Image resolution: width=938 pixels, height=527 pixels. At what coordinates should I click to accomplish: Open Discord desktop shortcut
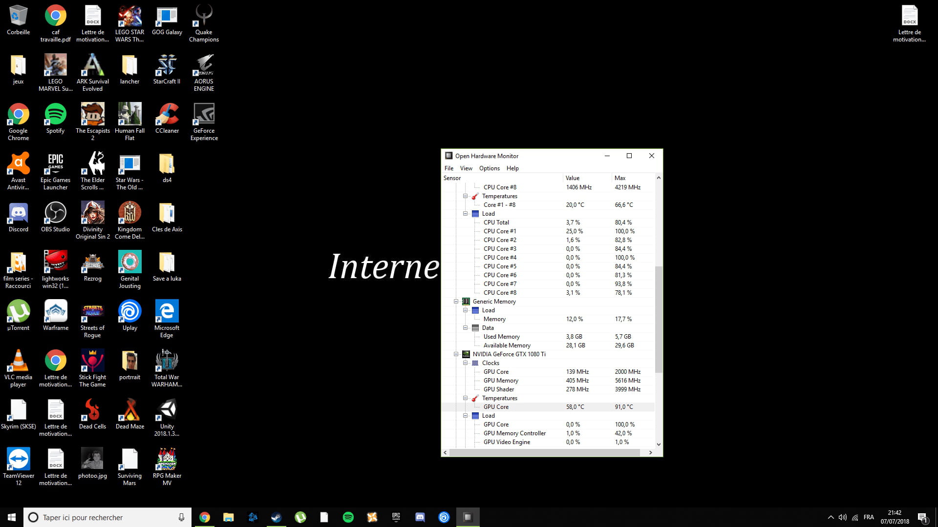(18, 217)
